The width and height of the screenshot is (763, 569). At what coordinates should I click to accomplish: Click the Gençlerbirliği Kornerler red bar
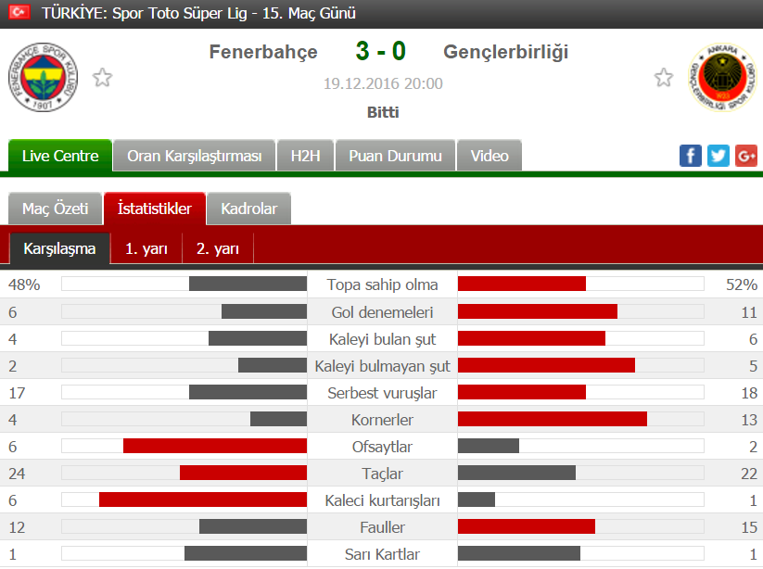pos(553,419)
